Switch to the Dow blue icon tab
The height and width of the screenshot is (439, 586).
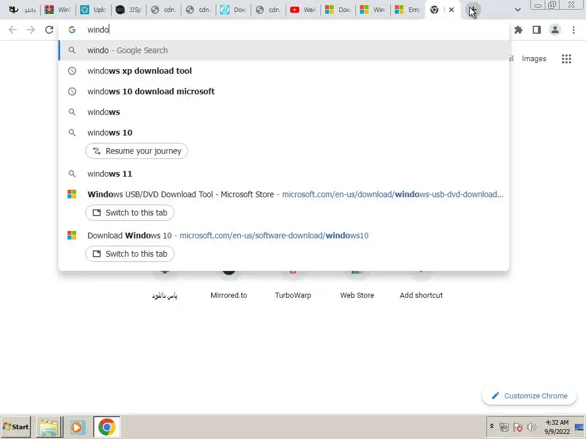pyautogui.click(x=233, y=10)
